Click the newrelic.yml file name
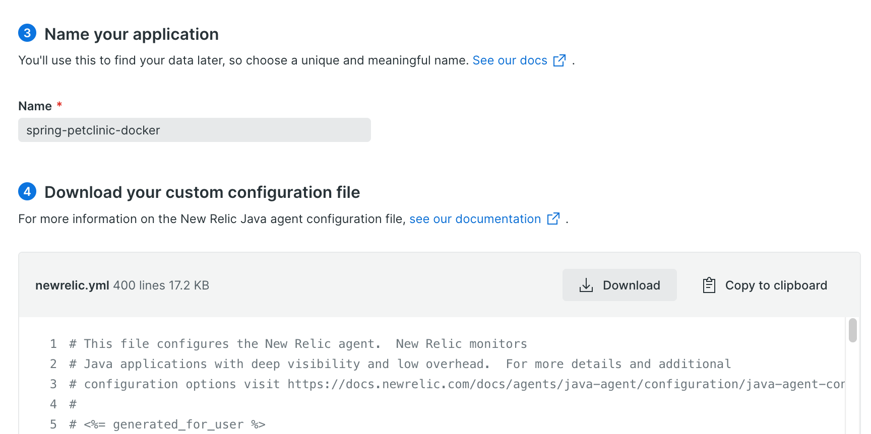 pos(72,285)
